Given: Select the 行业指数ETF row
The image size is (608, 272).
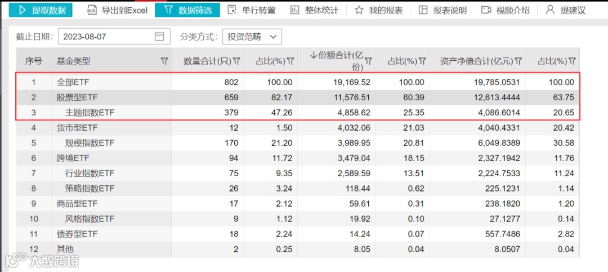Looking at the screenshot, I should [297, 173].
